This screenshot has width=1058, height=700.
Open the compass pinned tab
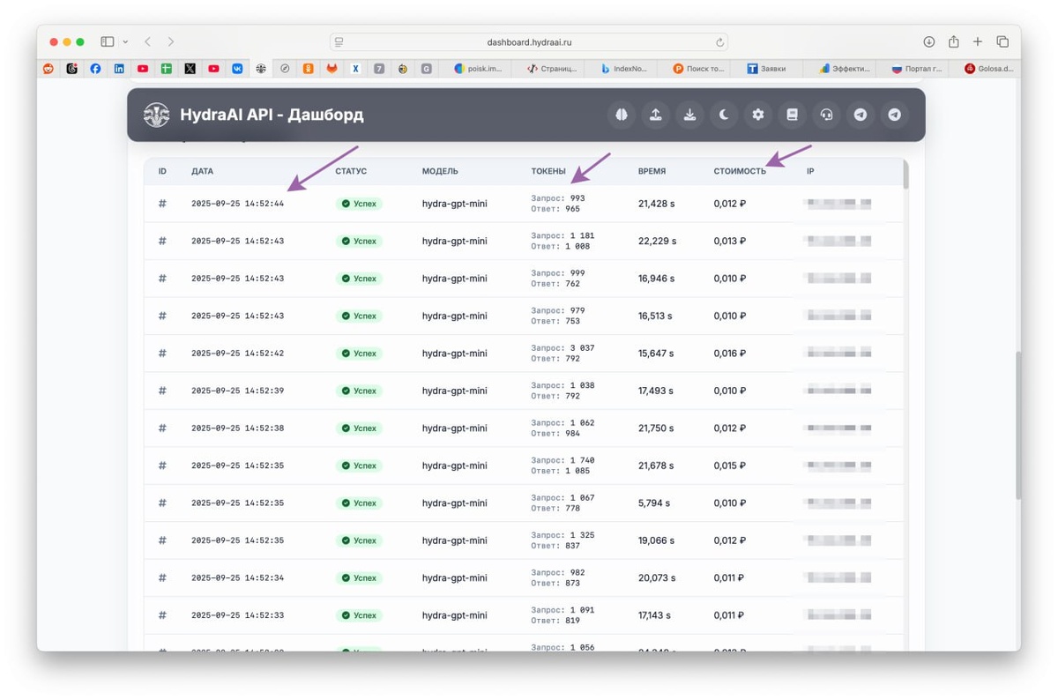(x=285, y=68)
